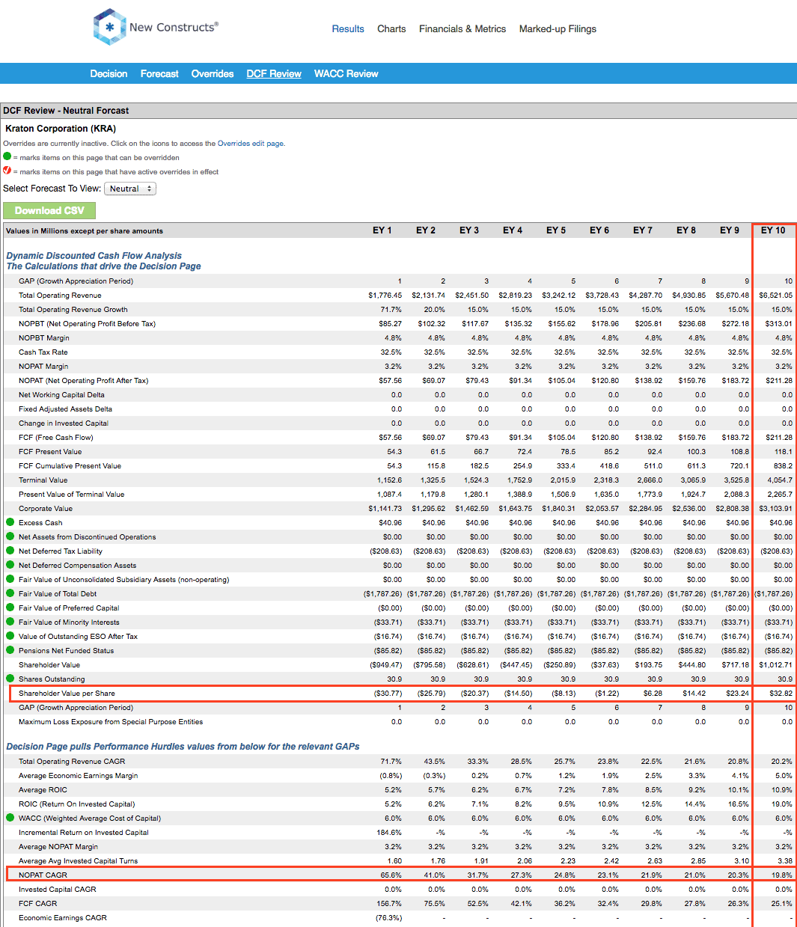Go to the Results tab

click(x=348, y=29)
